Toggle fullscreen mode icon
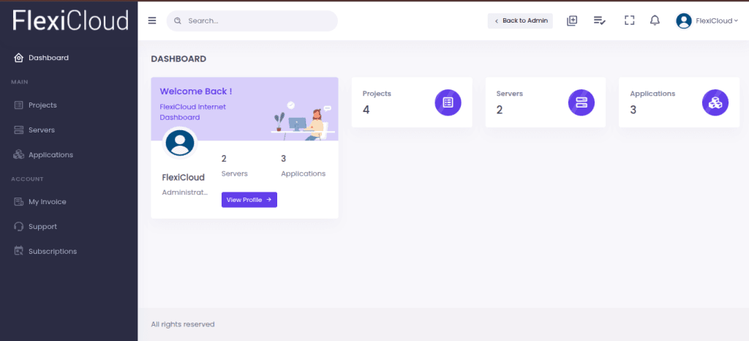Image resolution: width=749 pixels, height=341 pixels. (x=629, y=20)
